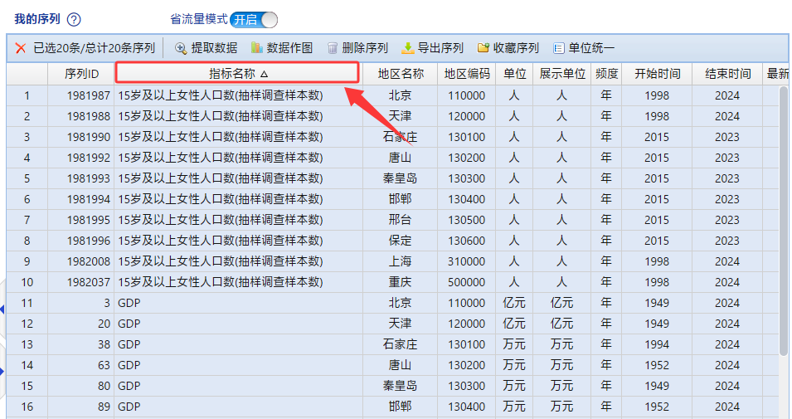Screen dimensions: 792x419
Task: Click 导出序列 export icon
Action: (408, 48)
